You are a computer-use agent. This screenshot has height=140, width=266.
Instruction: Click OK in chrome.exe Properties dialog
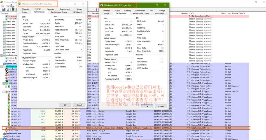point(65,105)
